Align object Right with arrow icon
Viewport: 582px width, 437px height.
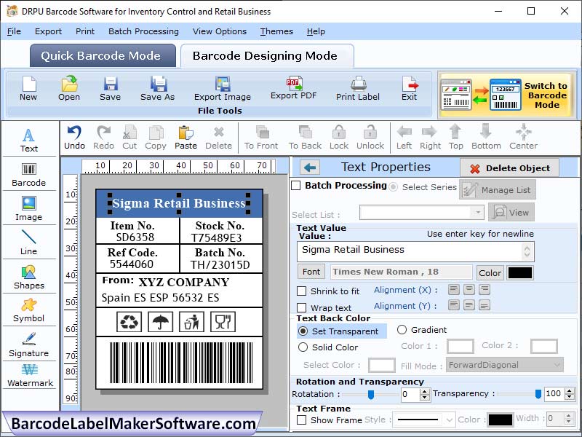tap(430, 138)
